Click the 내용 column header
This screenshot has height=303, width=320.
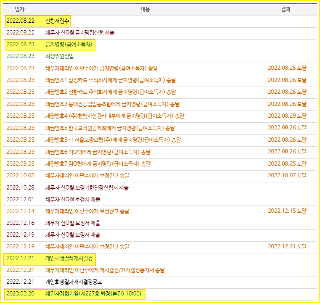(145, 9)
